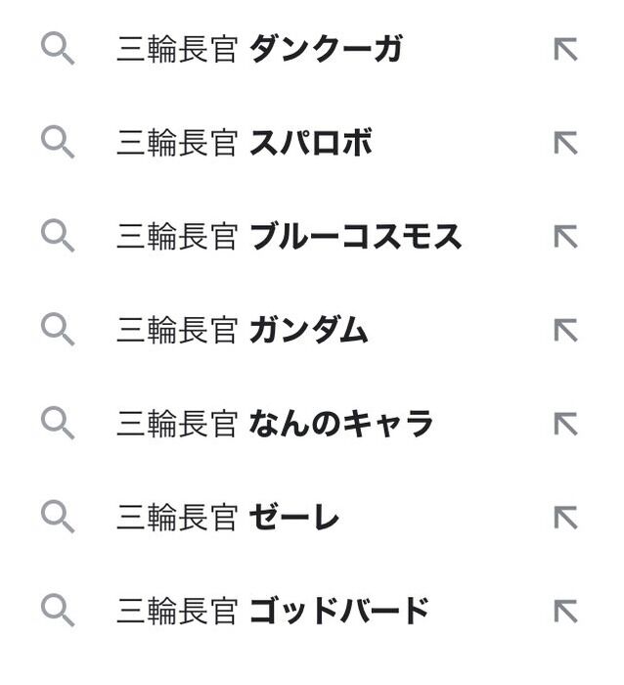The height and width of the screenshot is (685, 624).
Task: Search for 三輪長官 ブルーコスモス suggestion
Action: pos(290,237)
